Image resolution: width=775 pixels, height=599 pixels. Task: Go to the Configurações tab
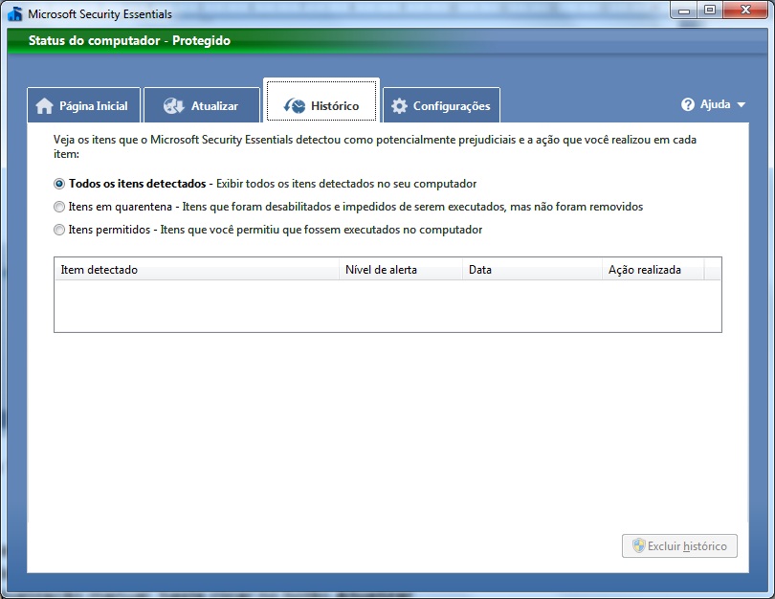tap(441, 105)
